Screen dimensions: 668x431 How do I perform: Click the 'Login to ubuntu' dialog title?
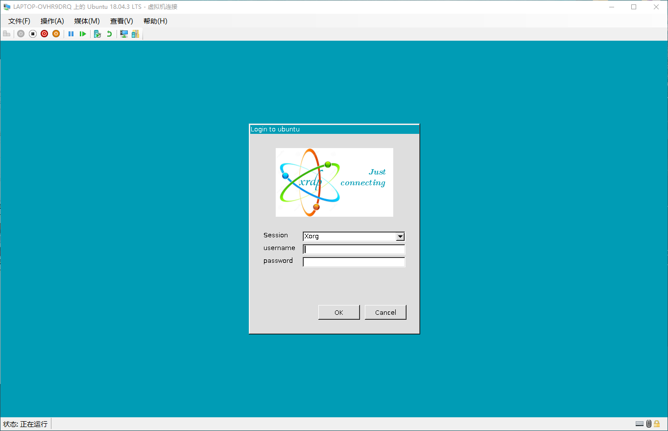(275, 129)
